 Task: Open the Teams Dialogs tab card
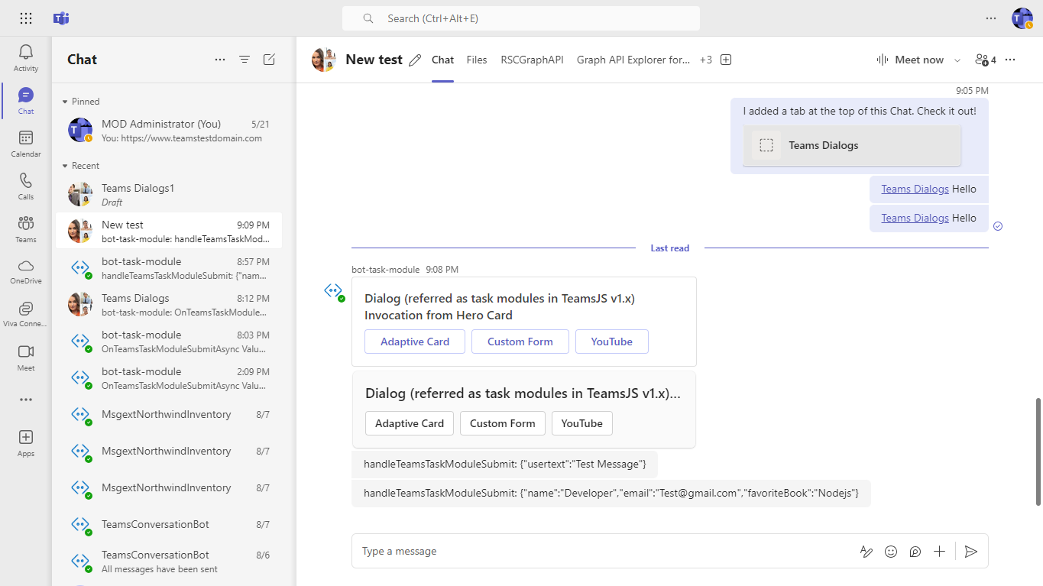pos(852,145)
